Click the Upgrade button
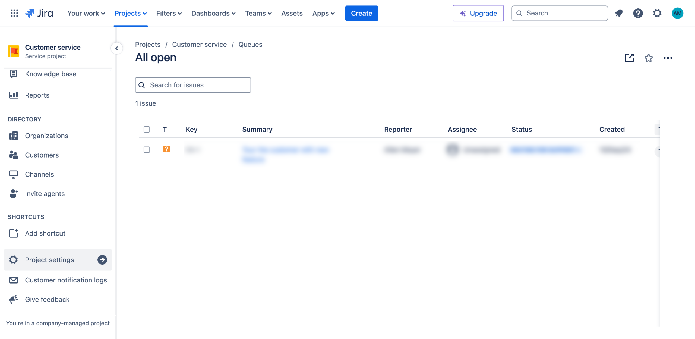 point(478,13)
